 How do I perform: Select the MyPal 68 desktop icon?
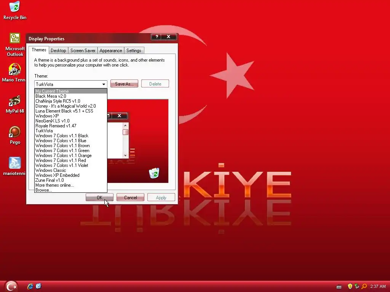pyautogui.click(x=15, y=104)
